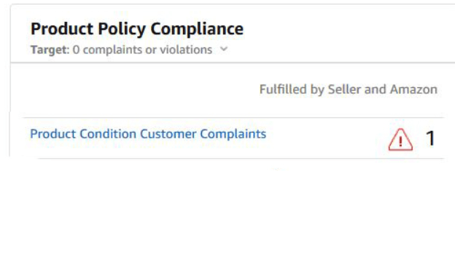Click the word Customer in the blue link

click(x=168, y=134)
